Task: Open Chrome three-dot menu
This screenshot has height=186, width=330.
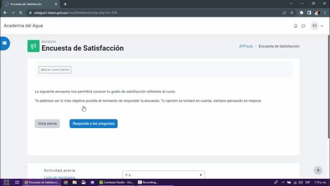Action: click(x=325, y=12)
